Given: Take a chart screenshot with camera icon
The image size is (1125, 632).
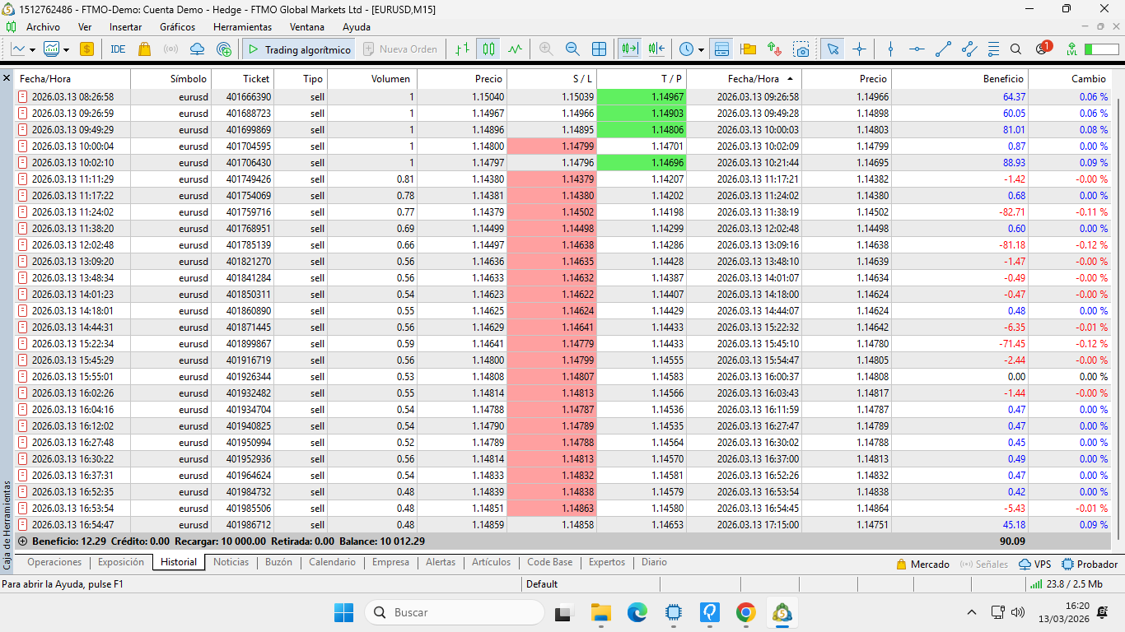Looking at the screenshot, I should [801, 49].
